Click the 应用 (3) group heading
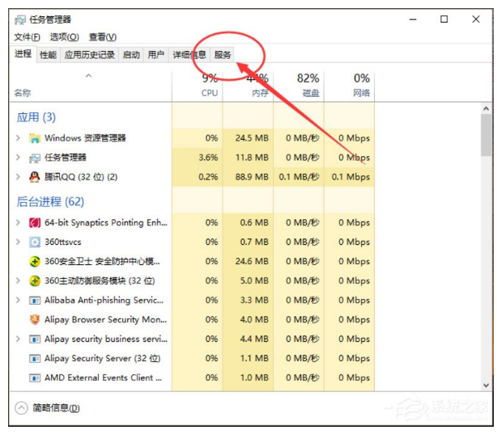The width and height of the screenshot is (497, 434). (36, 117)
